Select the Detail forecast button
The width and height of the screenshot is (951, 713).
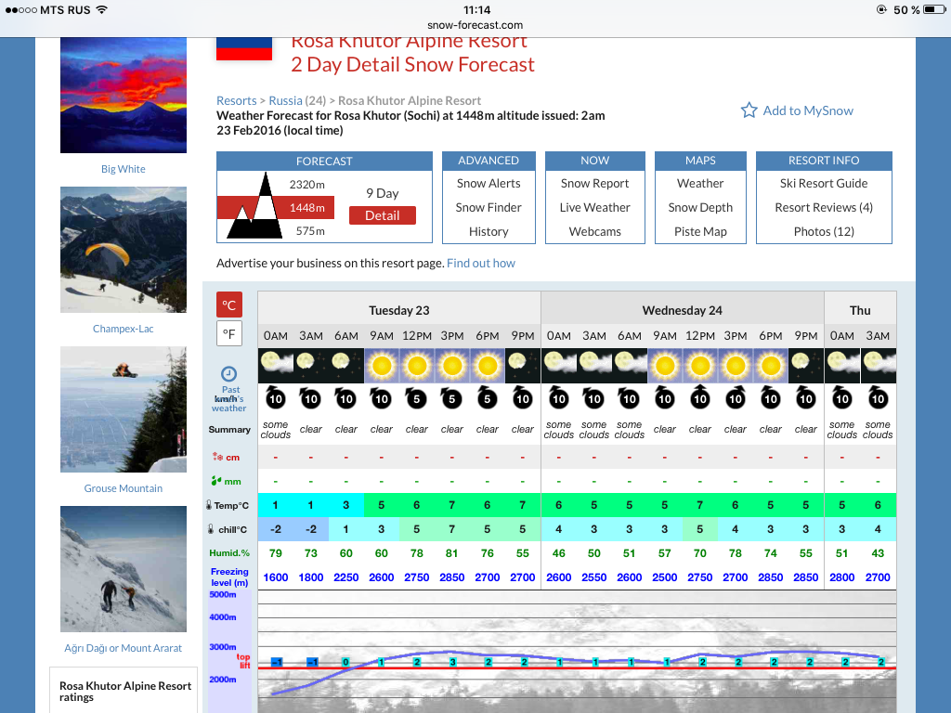coord(382,215)
